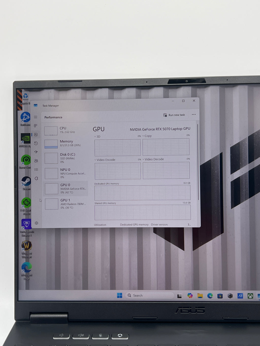Screen dimensions: 260x346
Task: Open Xbox app from the taskbar
Action: tap(250, 296)
